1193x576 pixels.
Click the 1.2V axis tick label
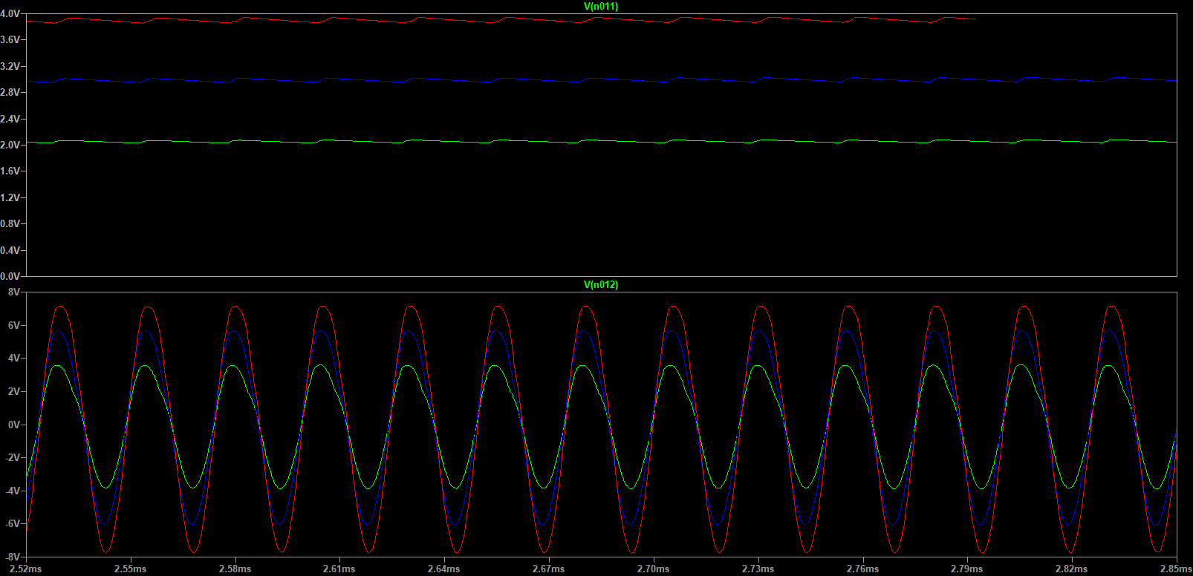10,198
